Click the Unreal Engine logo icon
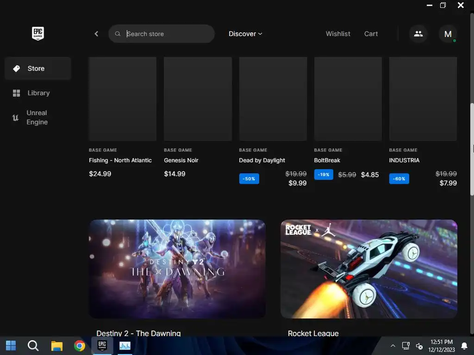This screenshot has width=474, height=355. [15, 117]
